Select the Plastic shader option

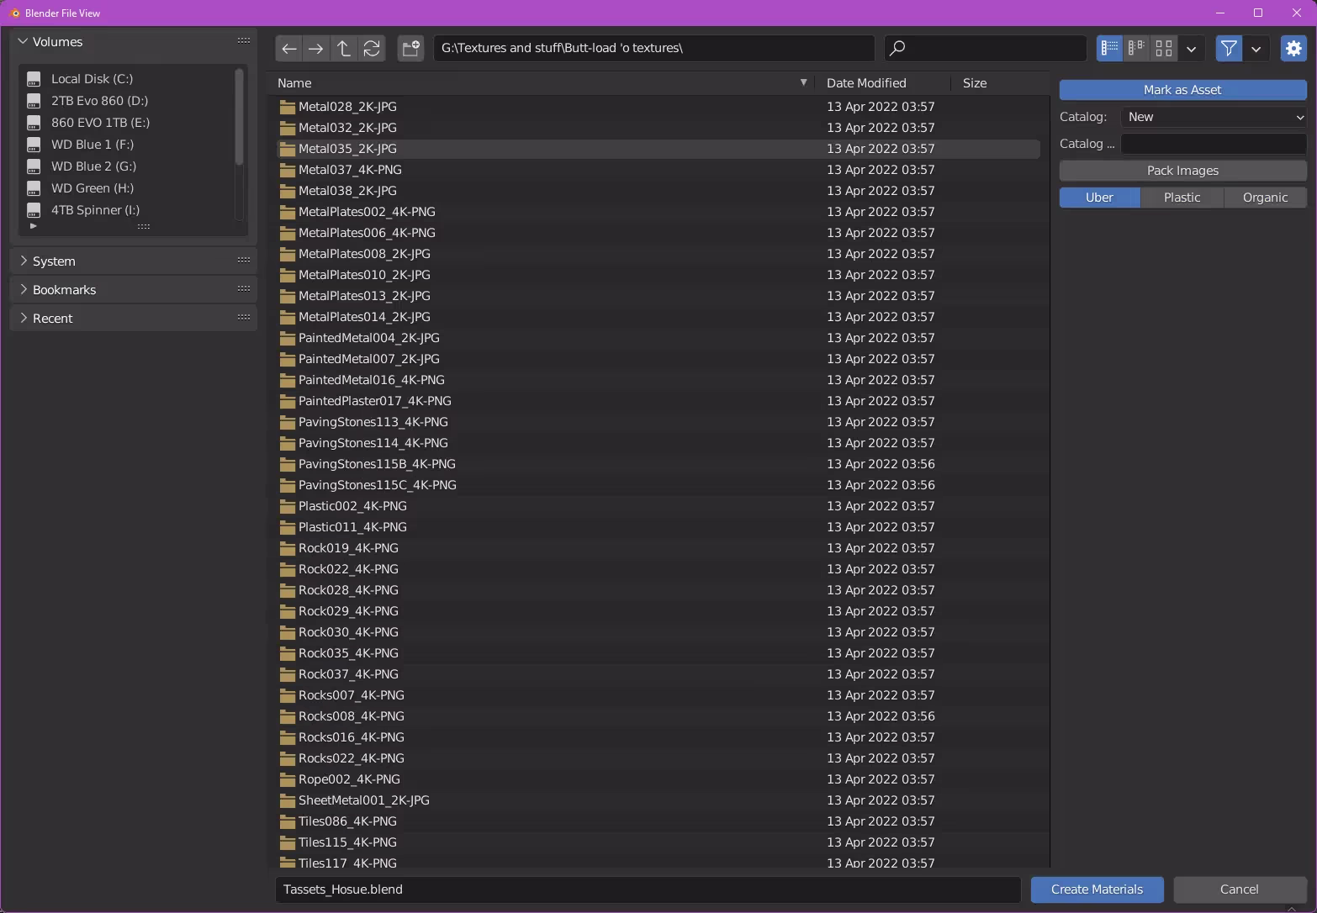[x=1182, y=198]
